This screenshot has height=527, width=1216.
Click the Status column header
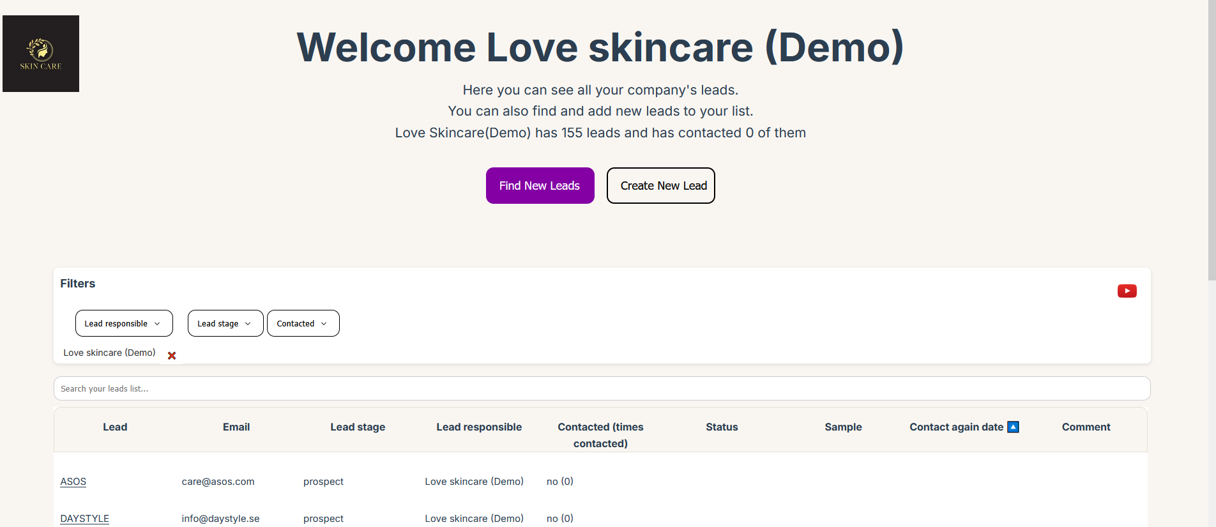(x=722, y=427)
